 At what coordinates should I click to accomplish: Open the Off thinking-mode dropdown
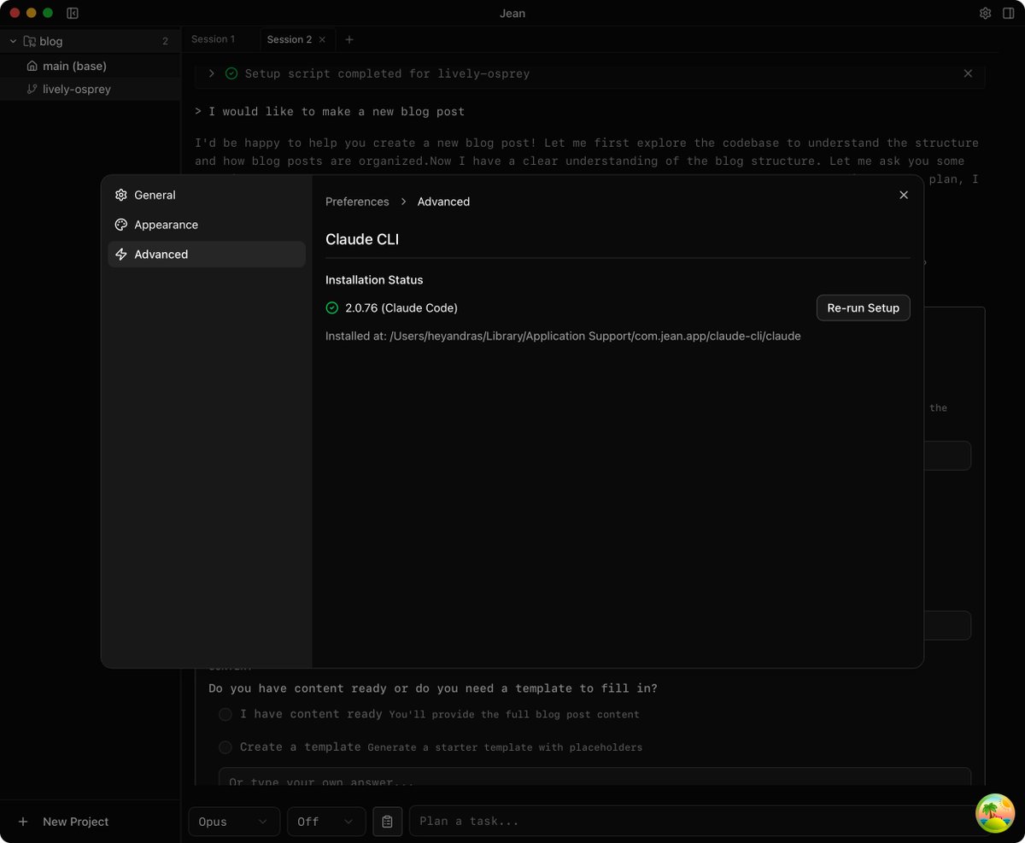tap(326, 821)
